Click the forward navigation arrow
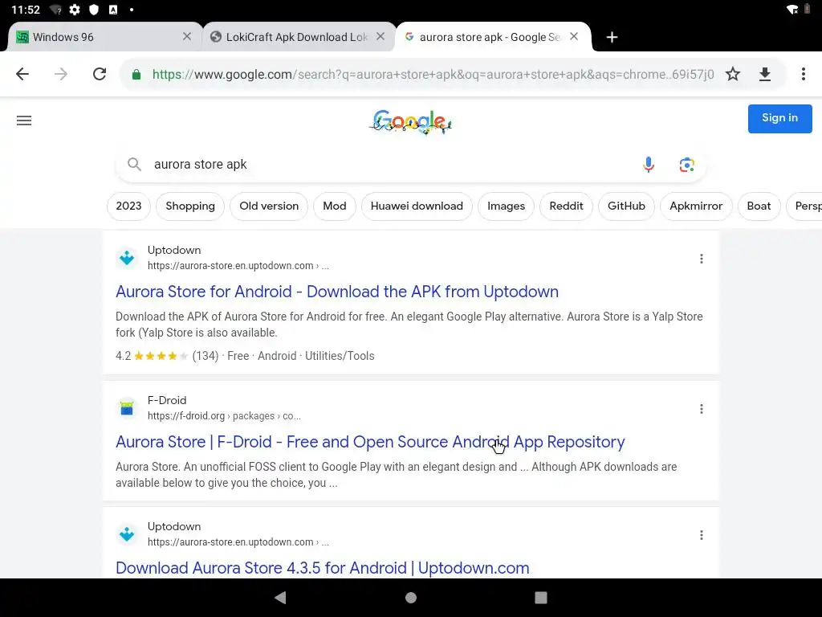822x617 pixels. 61,74
